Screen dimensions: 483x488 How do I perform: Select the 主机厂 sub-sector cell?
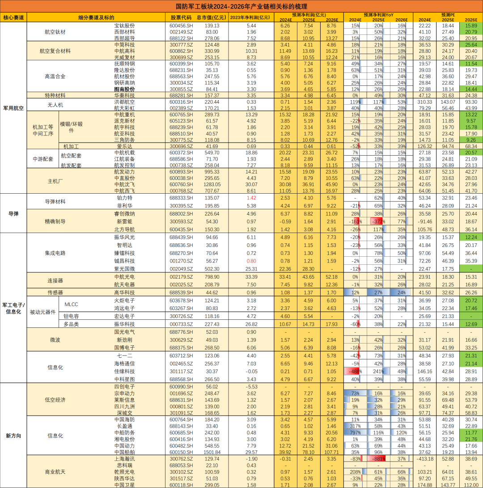point(55,181)
